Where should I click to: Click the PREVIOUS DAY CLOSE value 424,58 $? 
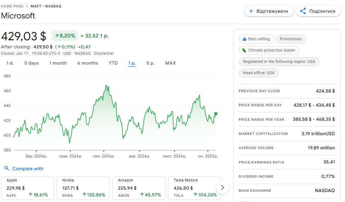pyautogui.click(x=326, y=91)
